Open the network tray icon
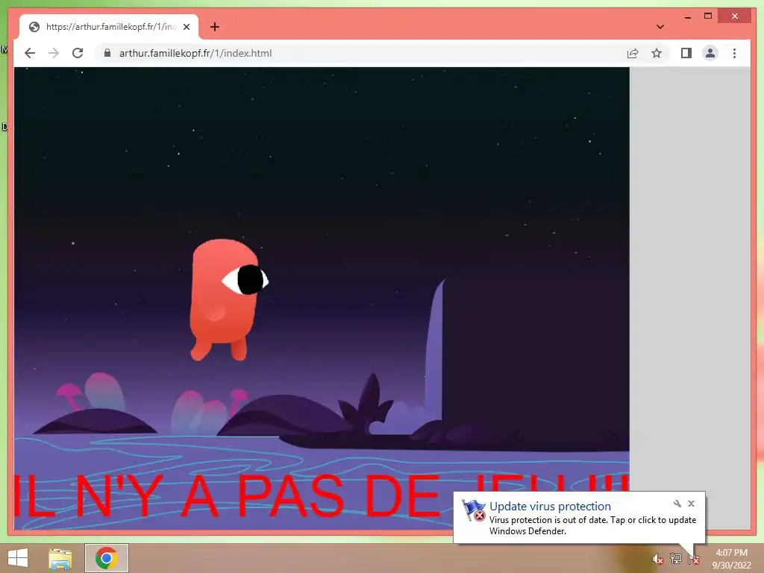 [x=675, y=559]
